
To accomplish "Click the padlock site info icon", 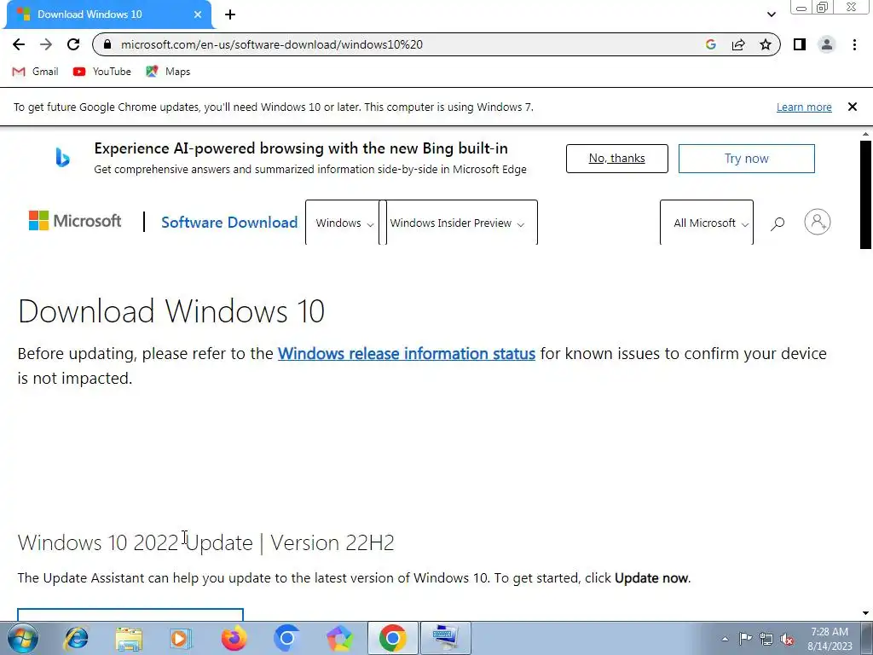I will pyautogui.click(x=107, y=44).
